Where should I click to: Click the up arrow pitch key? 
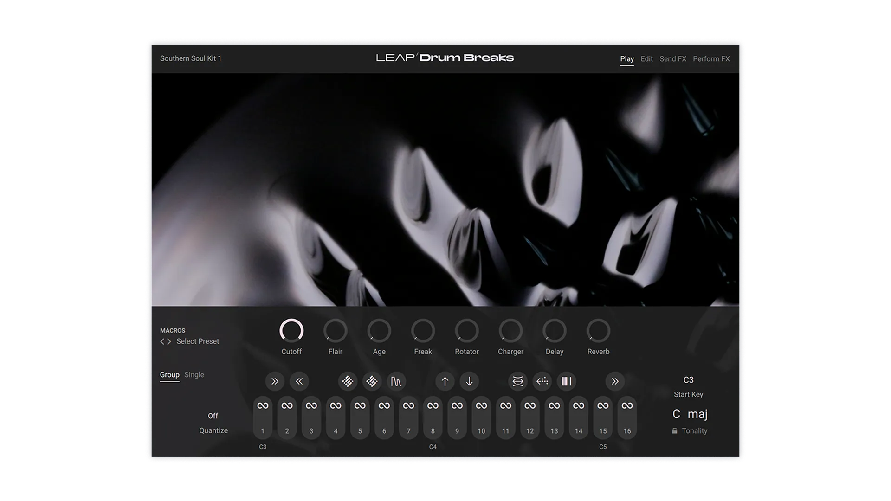[x=445, y=381]
